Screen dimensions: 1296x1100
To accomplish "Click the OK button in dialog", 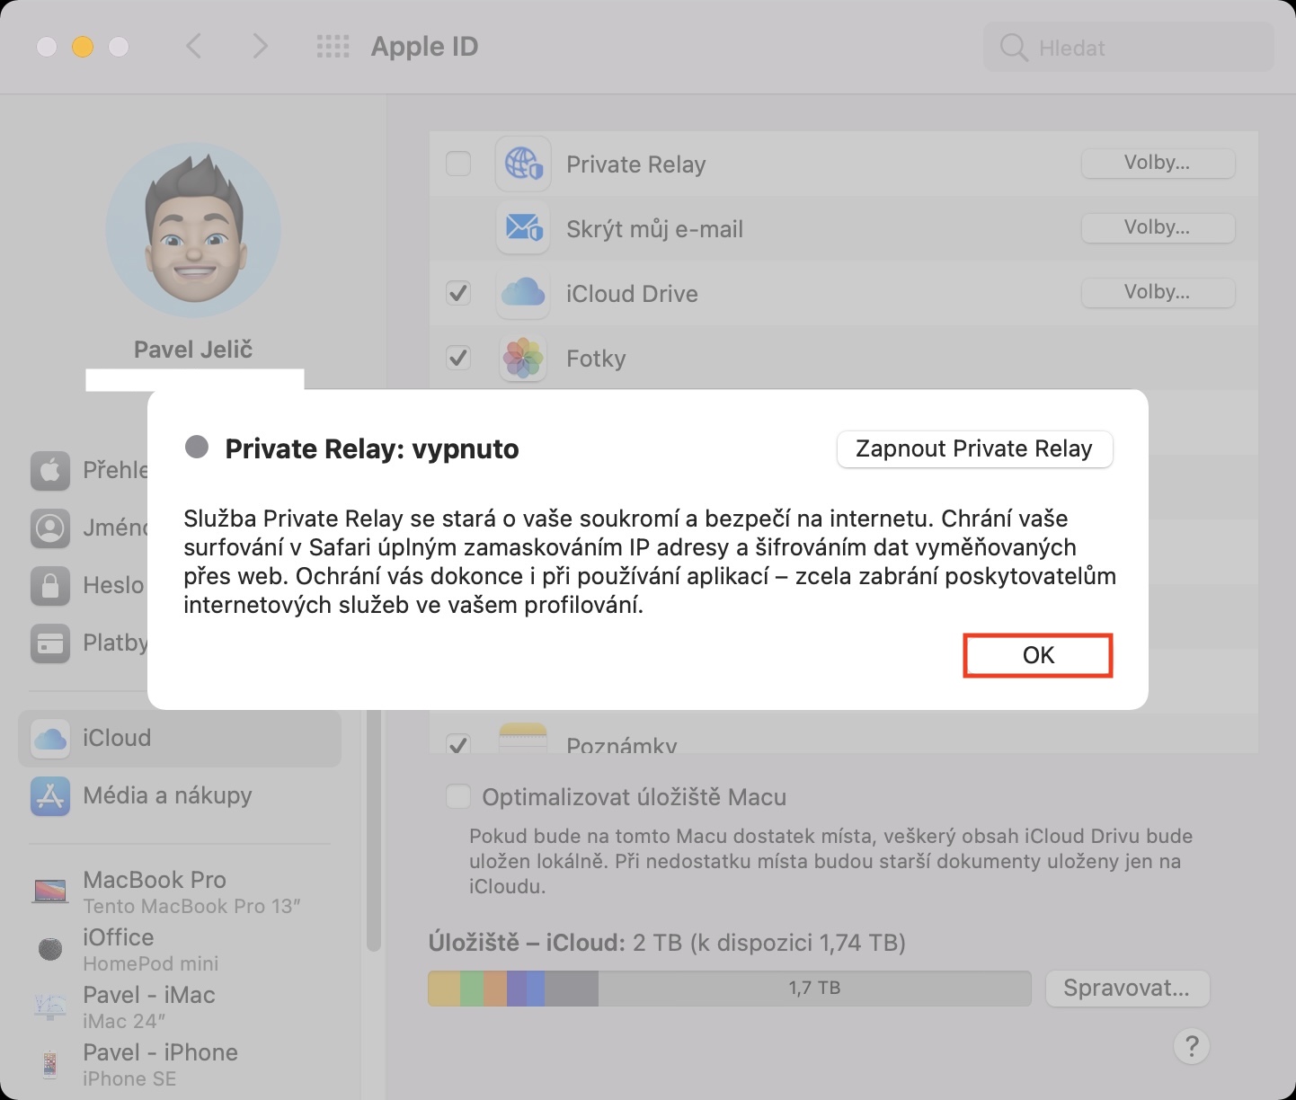I will 1038,655.
